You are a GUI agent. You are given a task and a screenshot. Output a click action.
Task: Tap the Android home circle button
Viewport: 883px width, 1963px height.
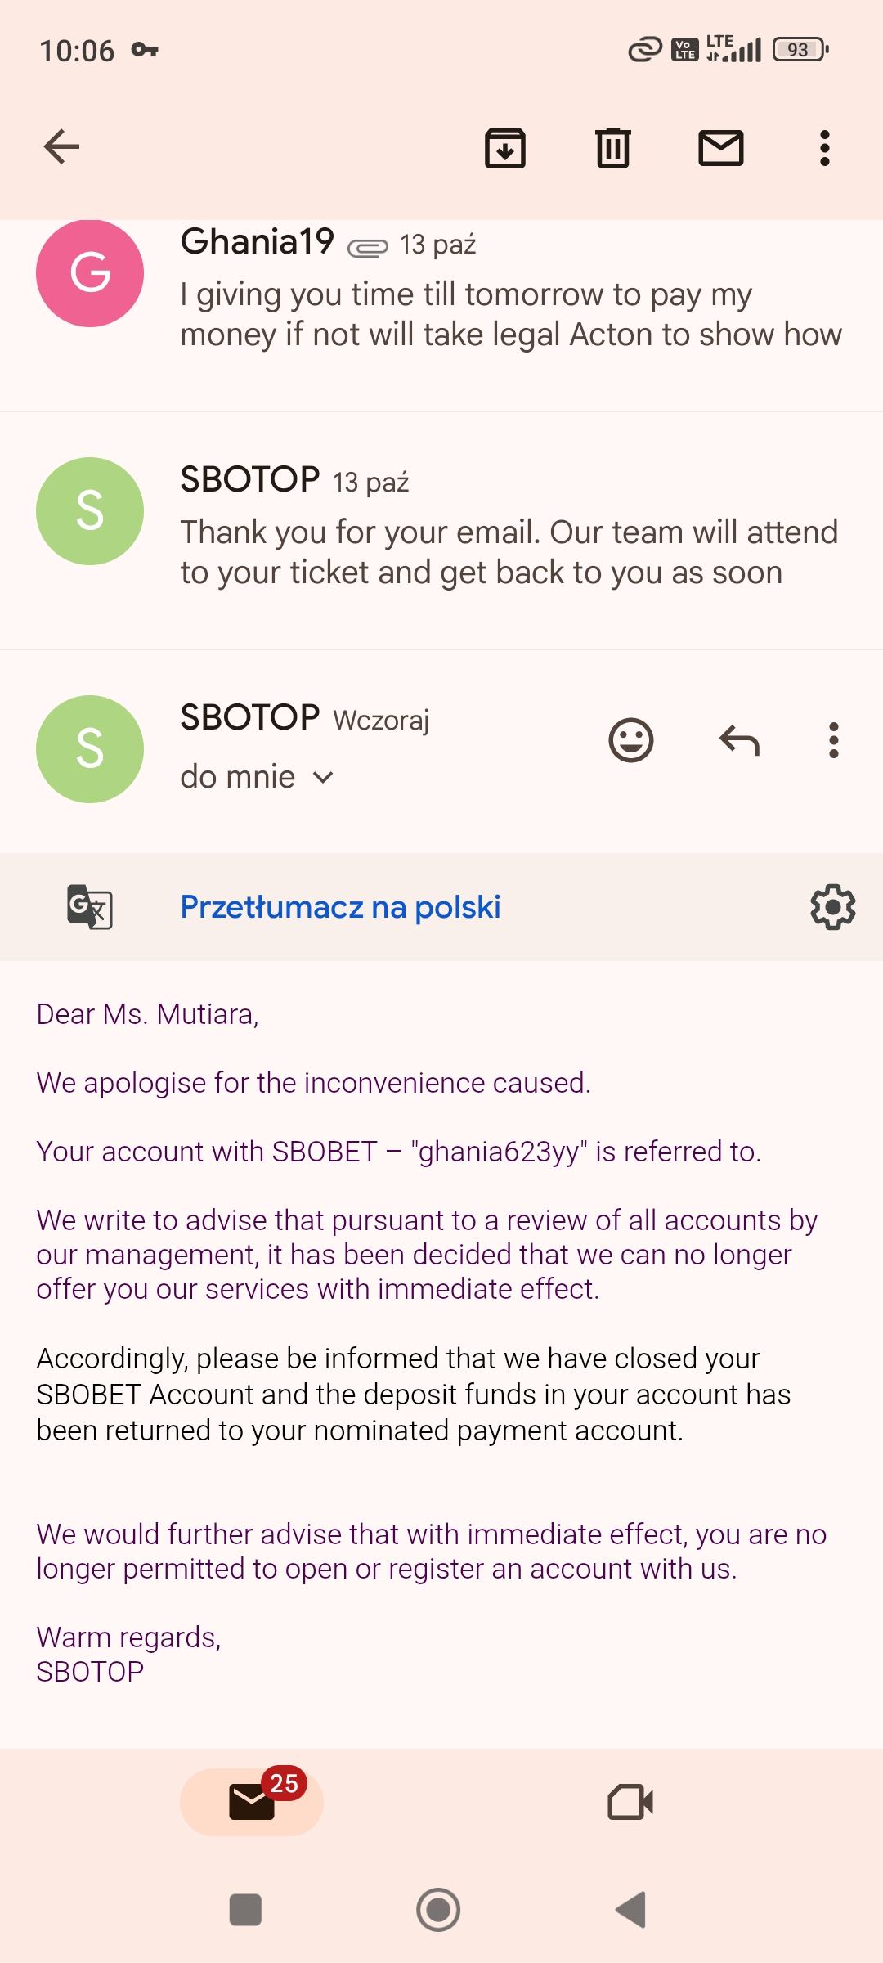(x=438, y=1910)
